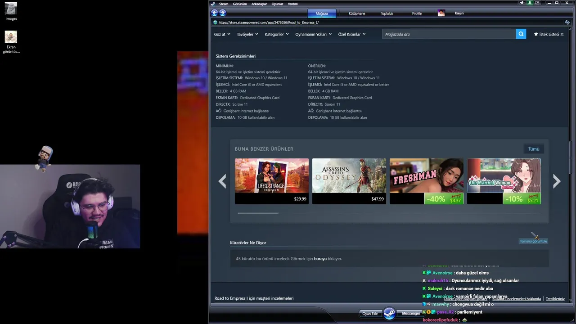Switch to the Kütüphane tab
This screenshot has width=576, height=324.
point(357,13)
